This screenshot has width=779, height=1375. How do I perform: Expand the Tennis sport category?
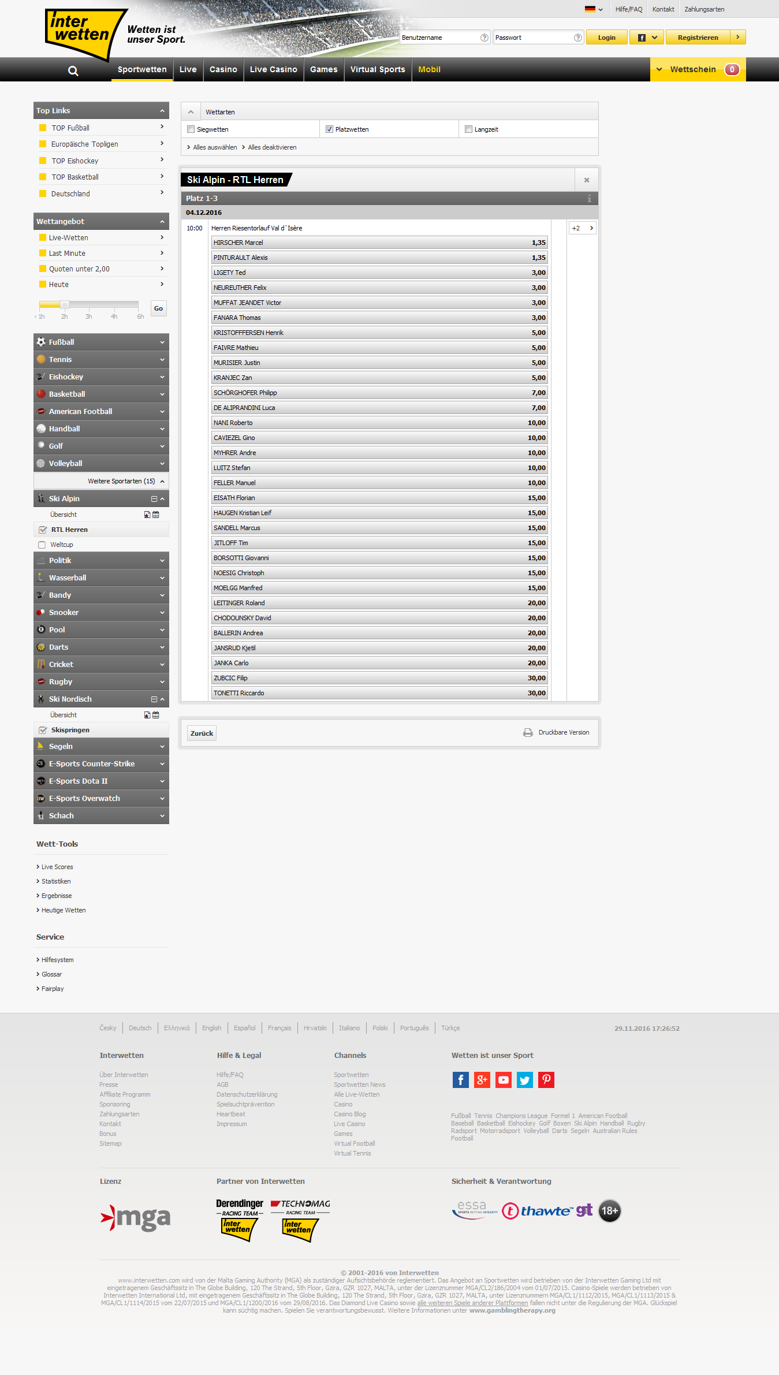(x=101, y=359)
